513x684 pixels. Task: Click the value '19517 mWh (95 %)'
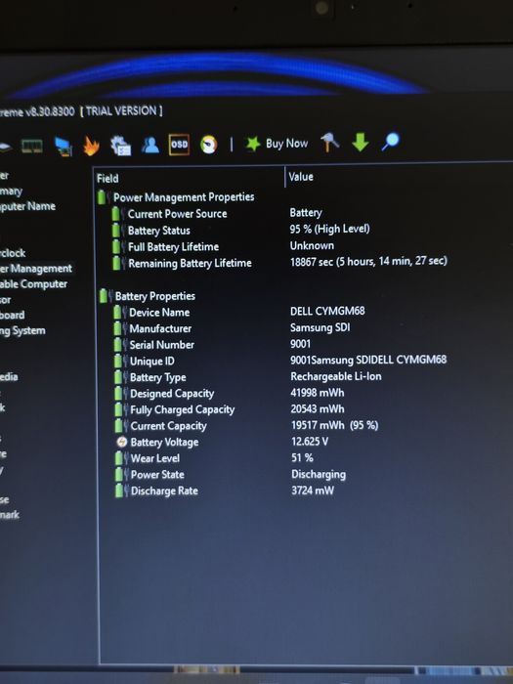click(334, 425)
